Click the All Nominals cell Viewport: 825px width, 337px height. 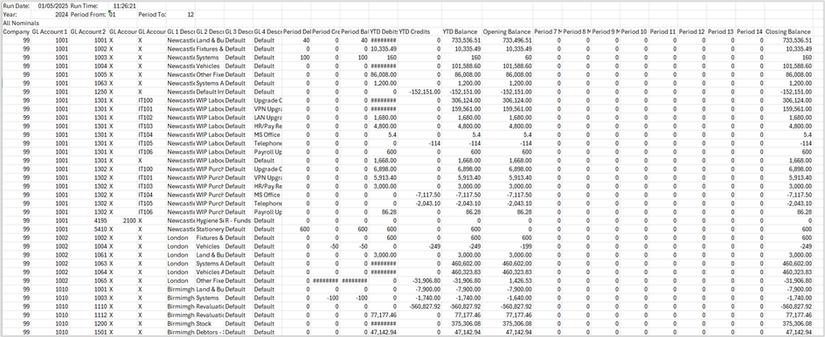point(17,24)
